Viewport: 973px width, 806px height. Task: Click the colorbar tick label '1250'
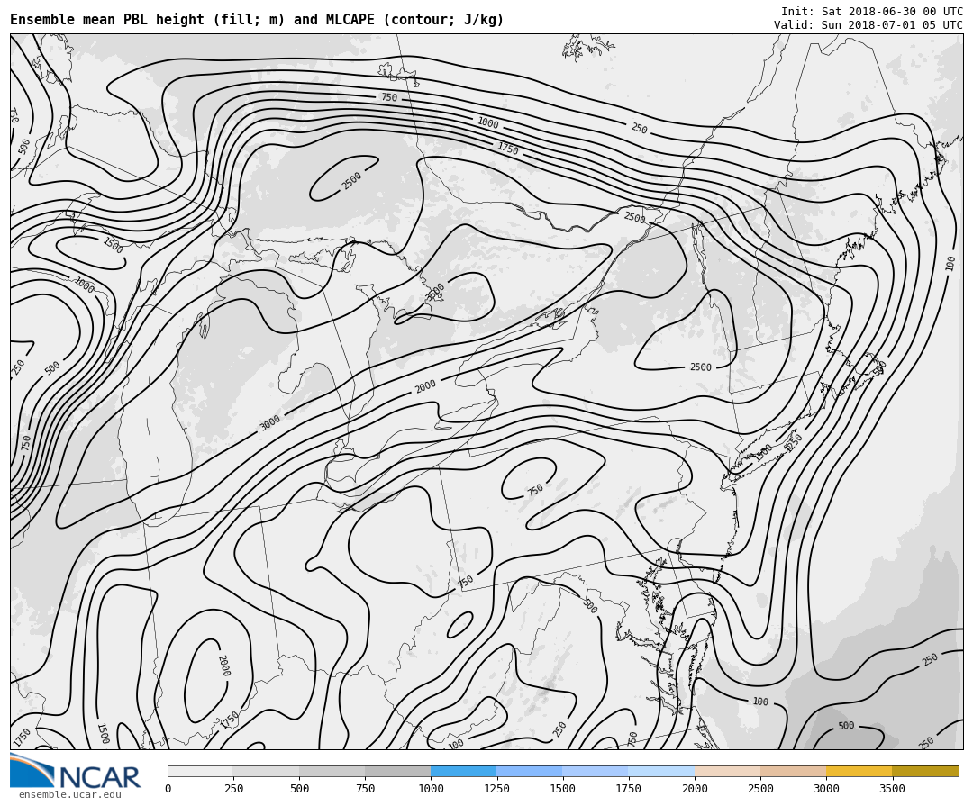tap(496, 789)
